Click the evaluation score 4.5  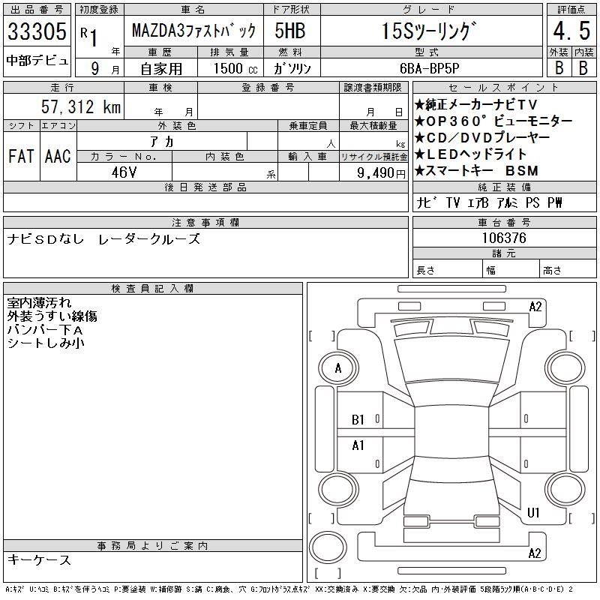point(571,31)
